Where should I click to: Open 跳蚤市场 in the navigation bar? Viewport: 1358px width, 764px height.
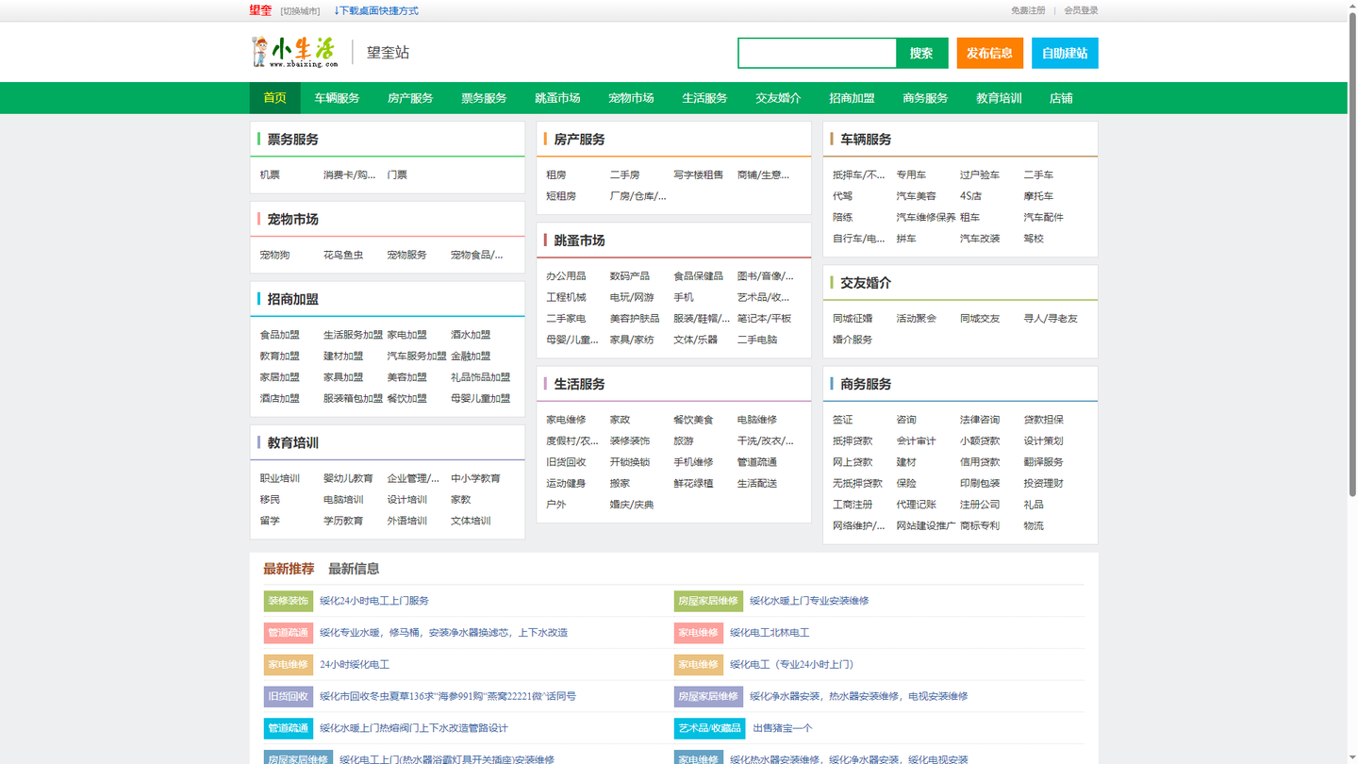click(x=557, y=98)
